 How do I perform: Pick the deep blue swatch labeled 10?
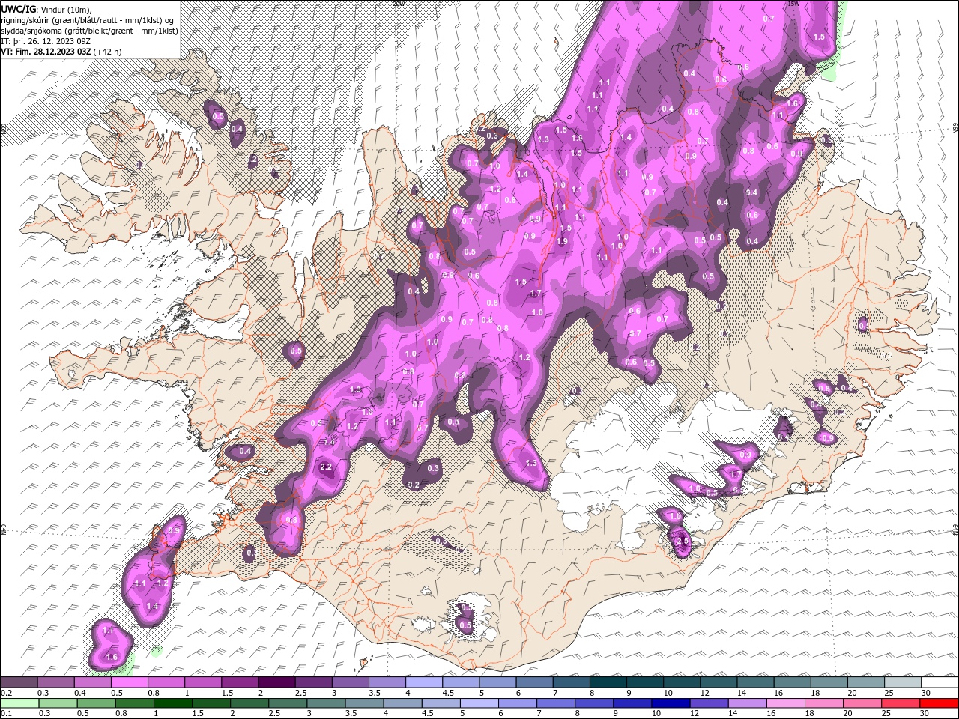tap(671, 703)
